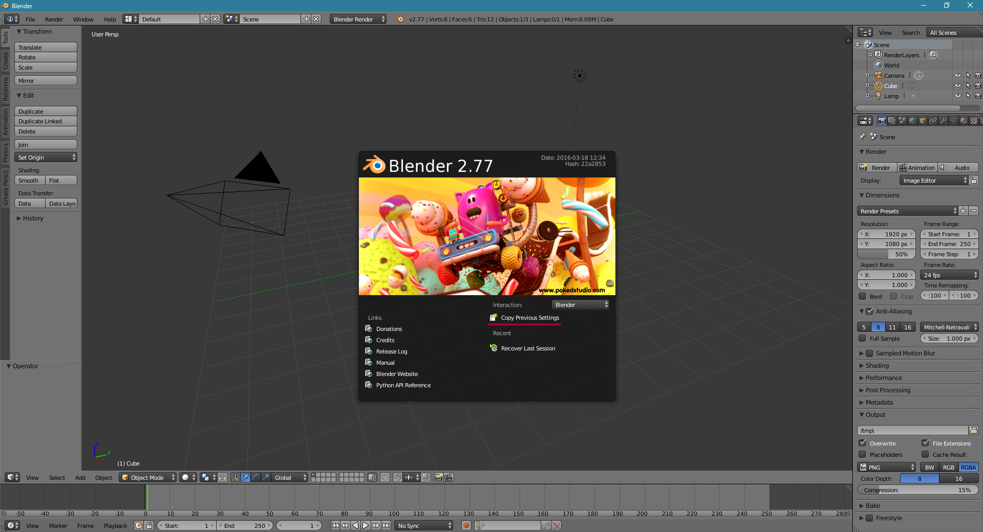
Task: Select the RGBA color mode button
Action: pyautogui.click(x=968, y=467)
